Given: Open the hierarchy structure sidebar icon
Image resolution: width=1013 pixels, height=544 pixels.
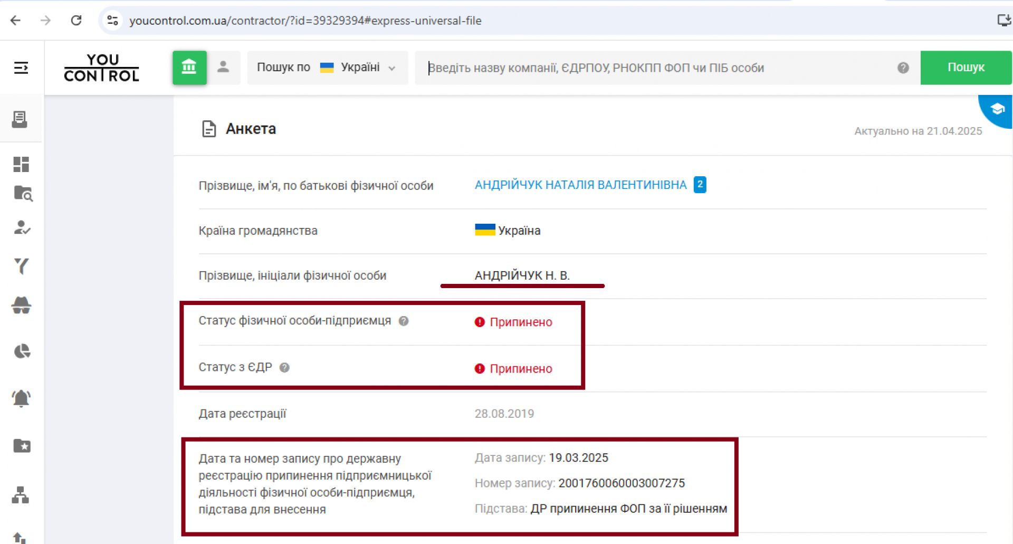Looking at the screenshot, I should (21, 495).
